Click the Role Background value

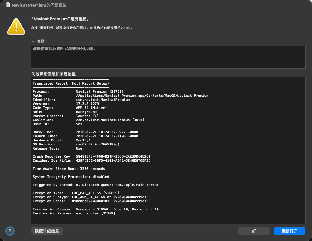click(86, 112)
